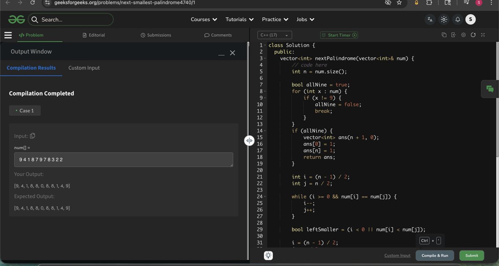Collapse code fold at line 1
Image resolution: width=499 pixels, height=266 pixels.
click(264, 45)
